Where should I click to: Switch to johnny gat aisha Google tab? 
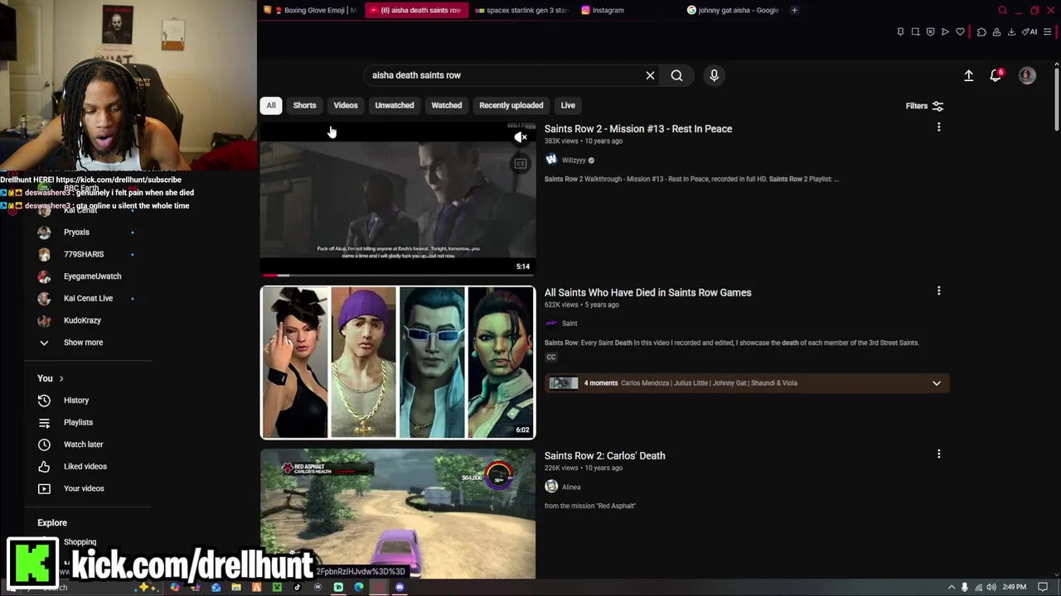[x=734, y=10]
